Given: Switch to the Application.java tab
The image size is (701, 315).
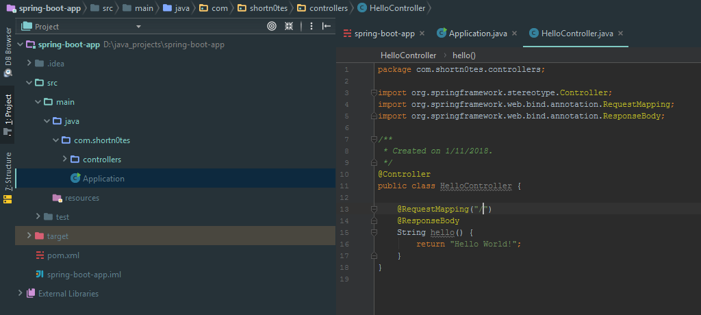Looking at the screenshot, I should click(472, 34).
